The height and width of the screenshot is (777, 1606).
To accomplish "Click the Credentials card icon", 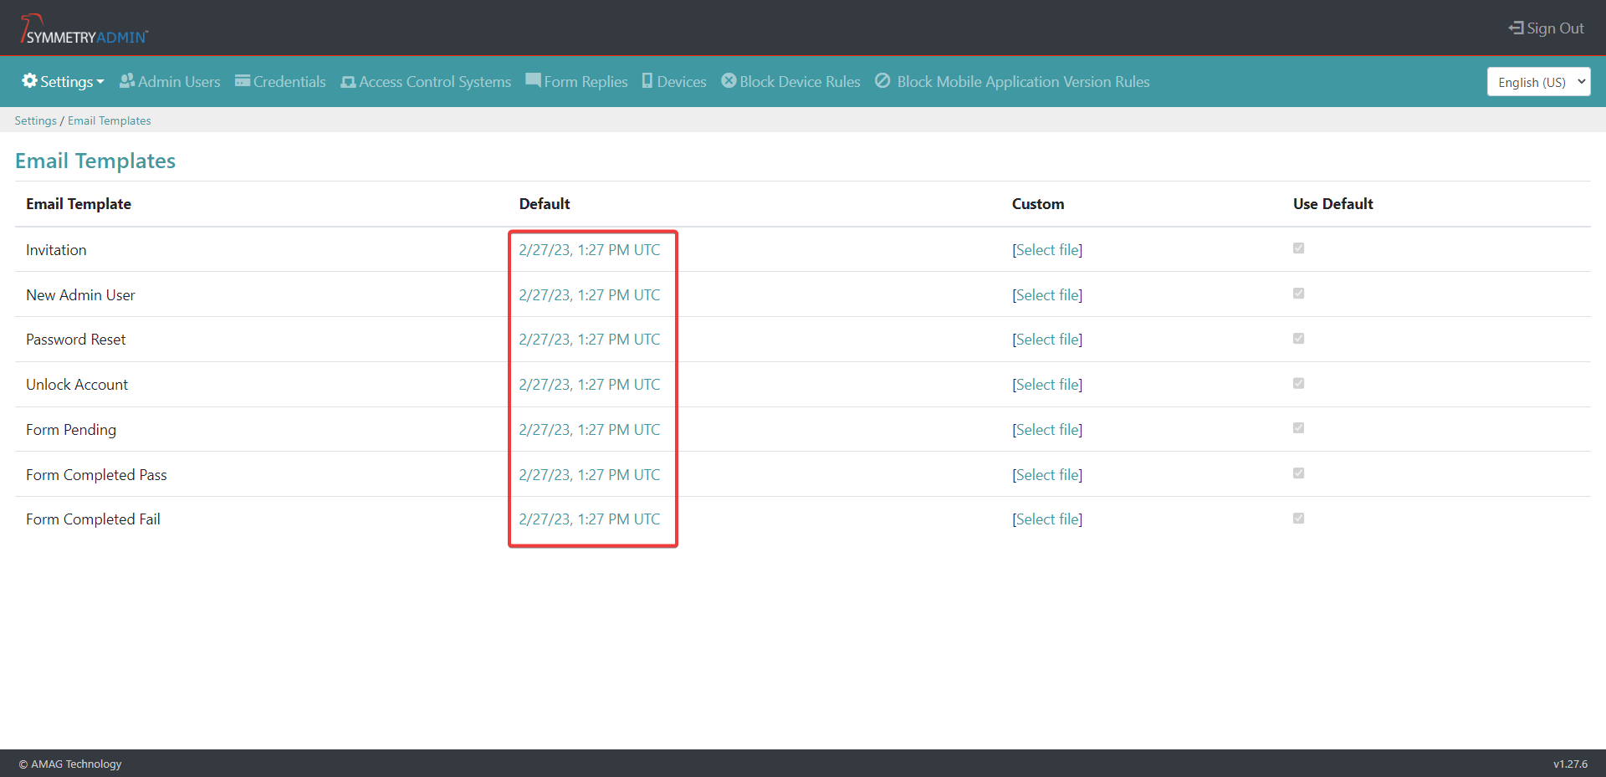I will (x=243, y=80).
